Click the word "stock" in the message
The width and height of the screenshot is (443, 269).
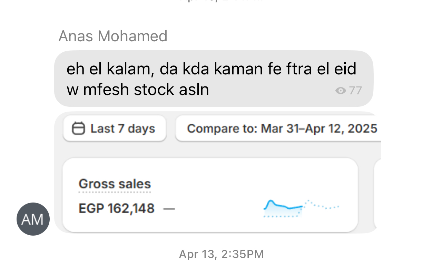coord(154,90)
